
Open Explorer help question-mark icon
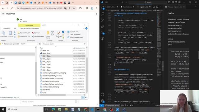click(86, 28)
